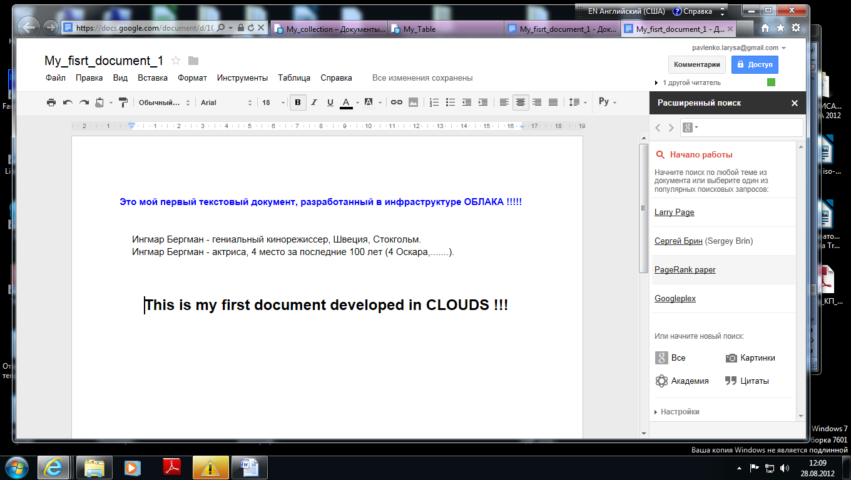Start a Цитаты quotes search
Viewport: 851px width, 480px height.
pyautogui.click(x=747, y=381)
